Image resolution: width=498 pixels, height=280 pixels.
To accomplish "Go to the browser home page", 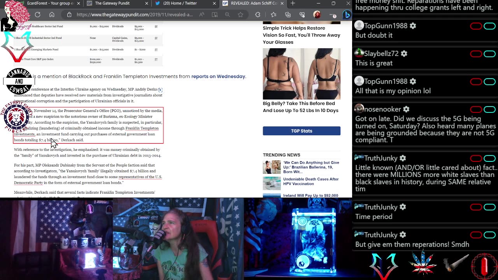I will [52, 15].
